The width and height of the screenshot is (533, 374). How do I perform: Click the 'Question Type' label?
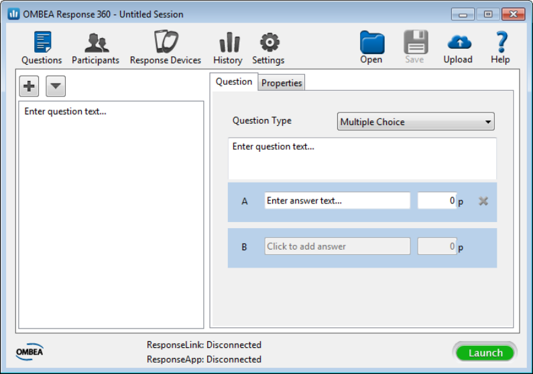(262, 120)
